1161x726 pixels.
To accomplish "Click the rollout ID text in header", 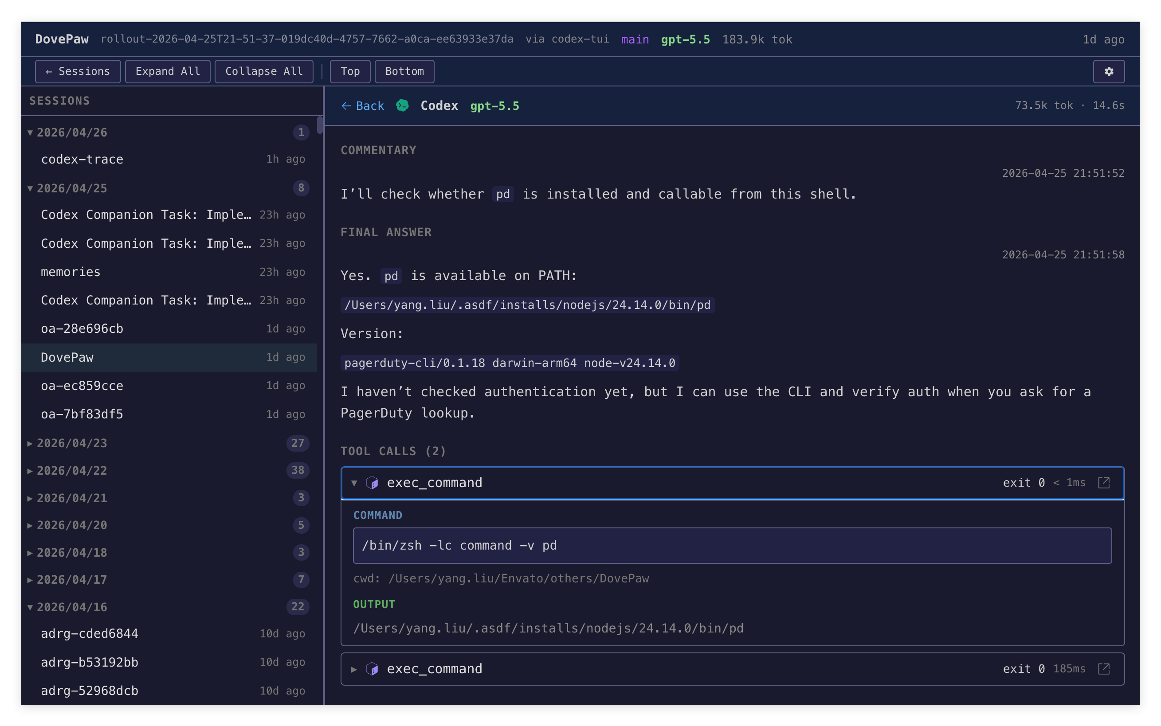I will (306, 39).
